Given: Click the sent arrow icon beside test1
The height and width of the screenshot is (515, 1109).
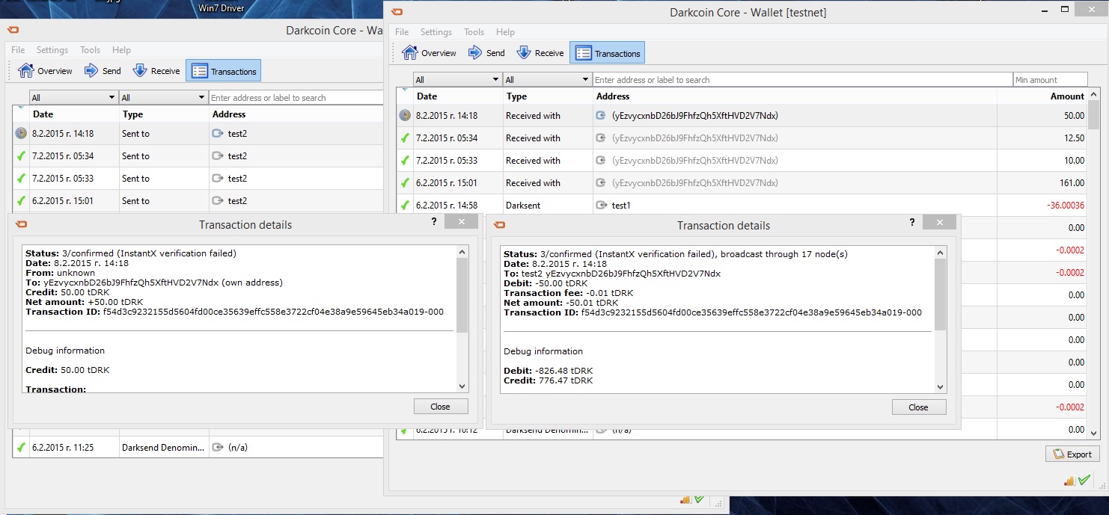Looking at the screenshot, I should [x=601, y=205].
